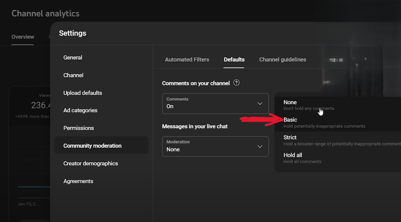Switch to the Automated Filters tab

point(187,59)
